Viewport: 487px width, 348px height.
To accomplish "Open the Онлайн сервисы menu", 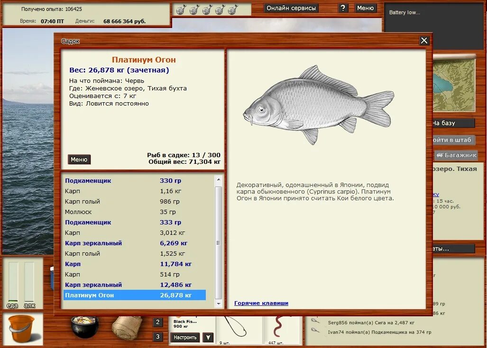I will (291, 8).
